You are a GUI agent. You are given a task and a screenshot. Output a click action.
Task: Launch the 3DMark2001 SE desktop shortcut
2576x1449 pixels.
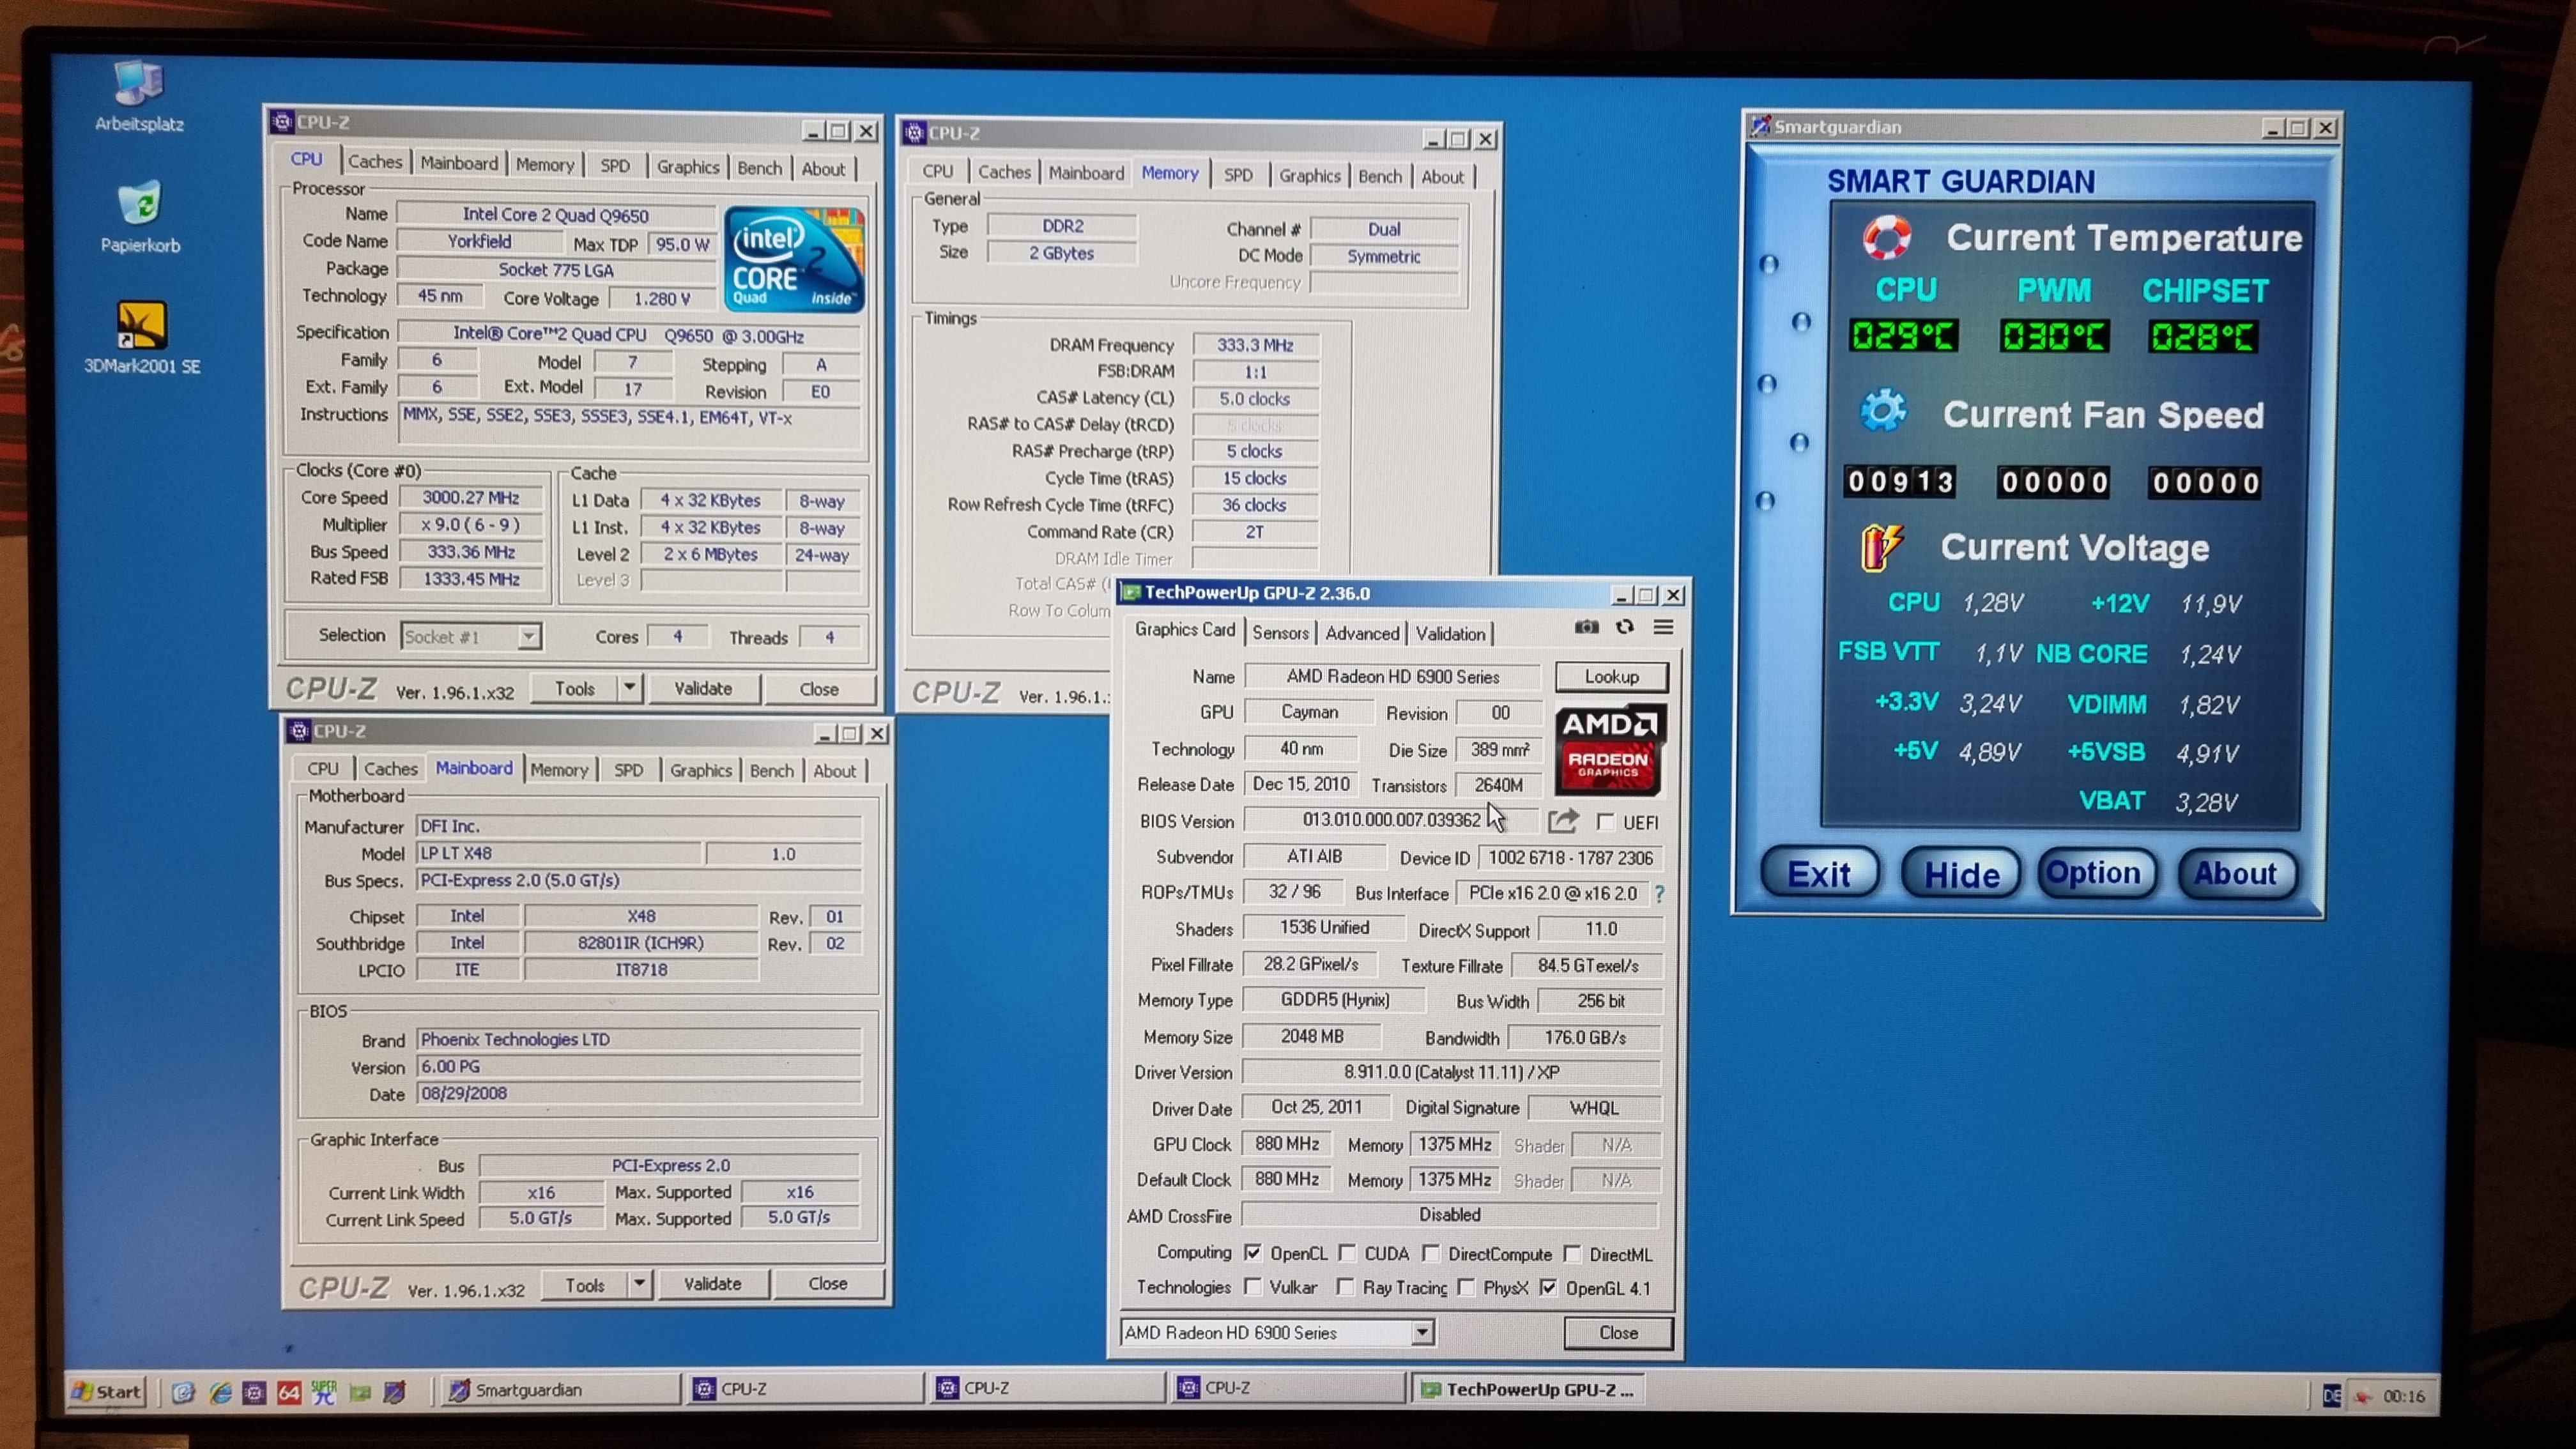141,337
